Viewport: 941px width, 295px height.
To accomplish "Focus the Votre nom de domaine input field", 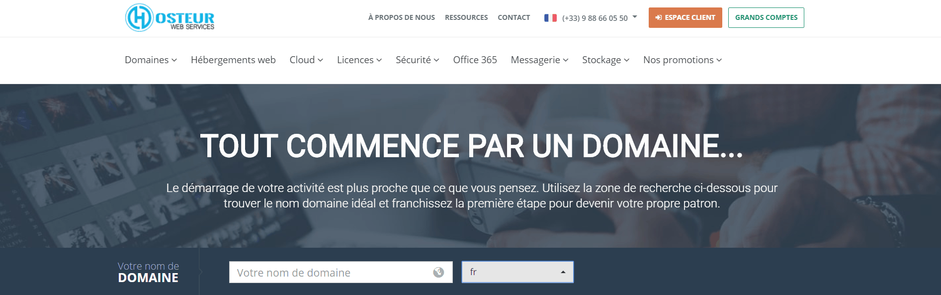I will click(341, 272).
